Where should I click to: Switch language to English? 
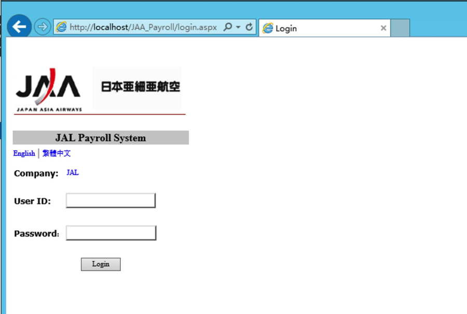point(24,154)
